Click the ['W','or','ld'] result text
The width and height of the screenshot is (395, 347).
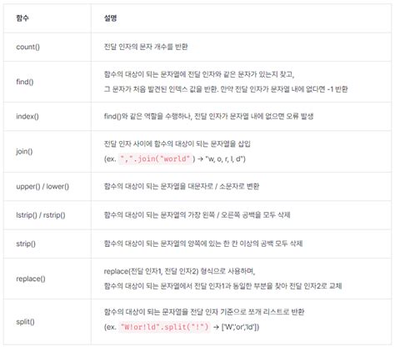(x=240, y=327)
